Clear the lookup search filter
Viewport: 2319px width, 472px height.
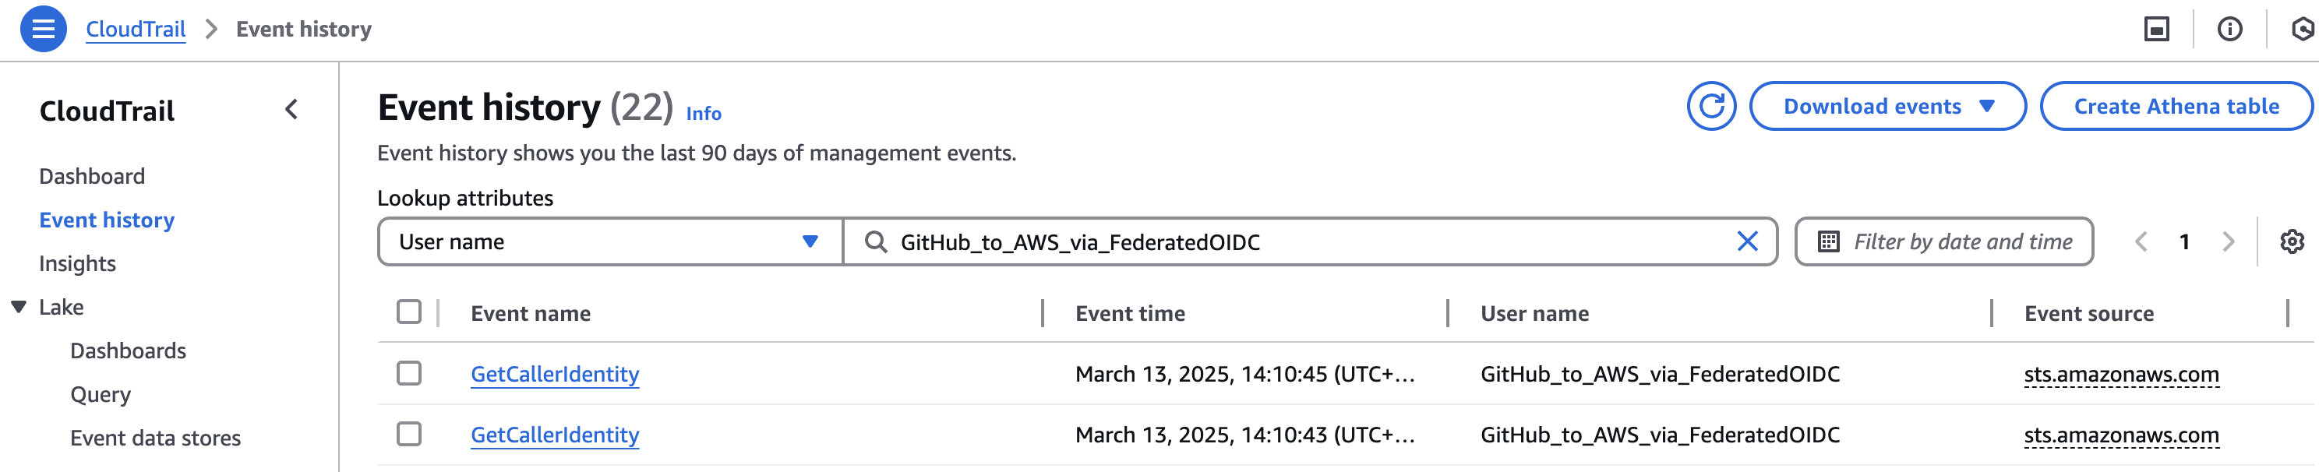coord(1746,241)
